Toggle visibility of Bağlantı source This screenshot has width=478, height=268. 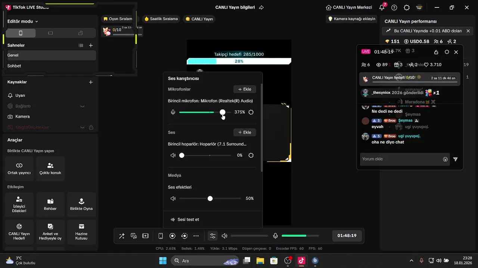(x=82, y=106)
